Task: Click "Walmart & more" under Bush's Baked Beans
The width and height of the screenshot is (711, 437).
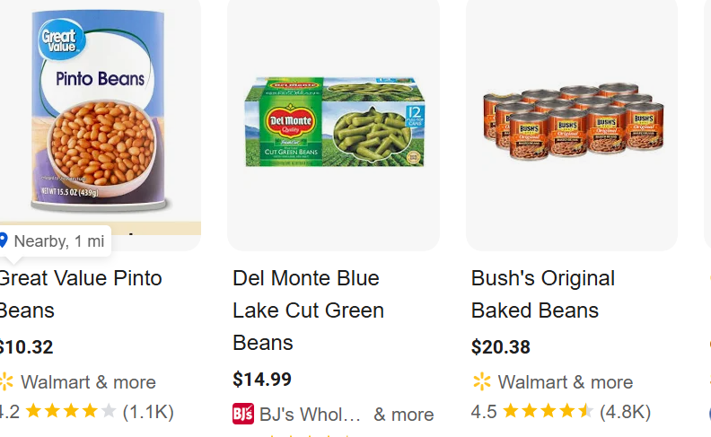Action: click(x=566, y=382)
